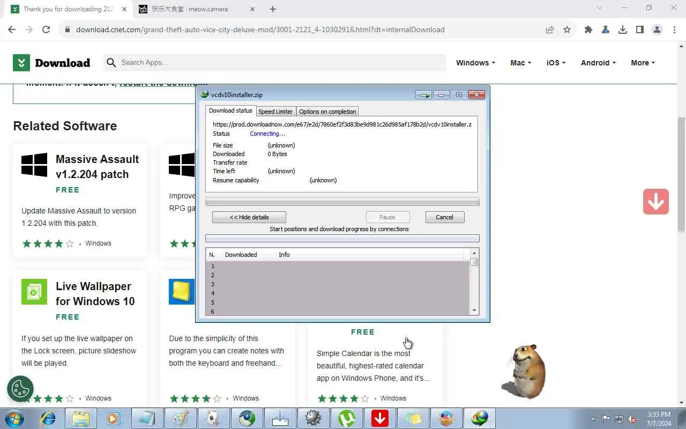Click the Connecting... status text
The image size is (686, 429).
[x=267, y=134]
